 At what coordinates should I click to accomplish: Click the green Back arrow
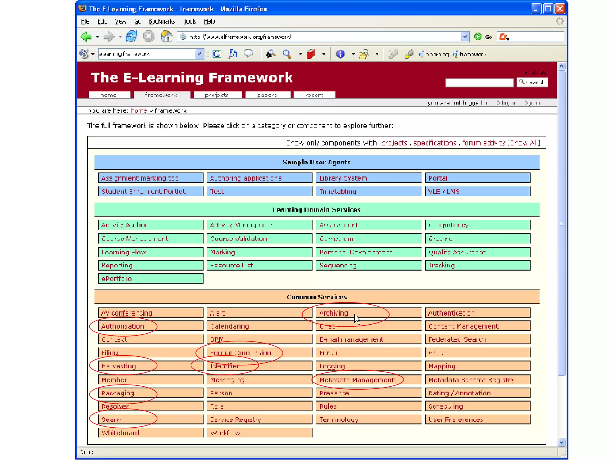pyautogui.click(x=86, y=37)
